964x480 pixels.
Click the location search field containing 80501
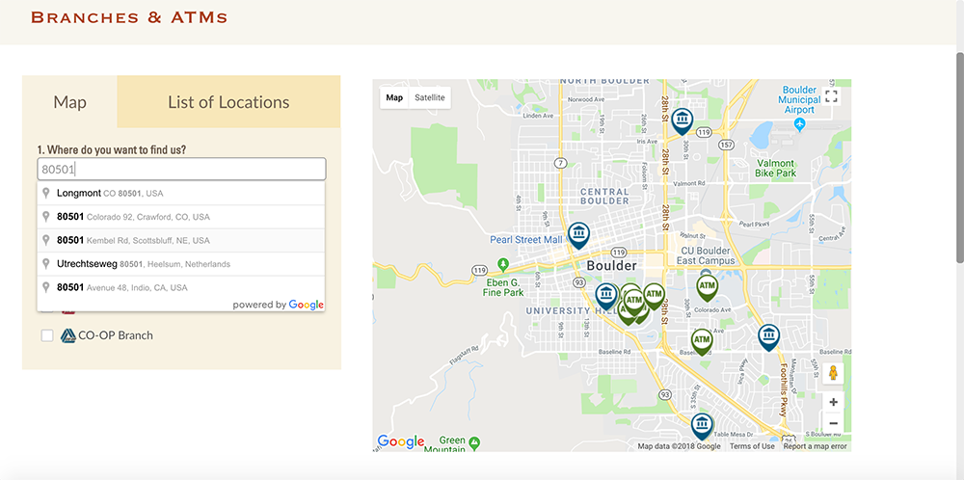click(x=181, y=169)
